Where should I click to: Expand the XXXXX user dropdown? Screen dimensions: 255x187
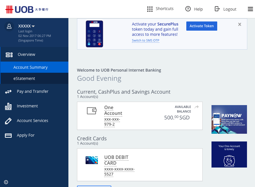point(27,26)
